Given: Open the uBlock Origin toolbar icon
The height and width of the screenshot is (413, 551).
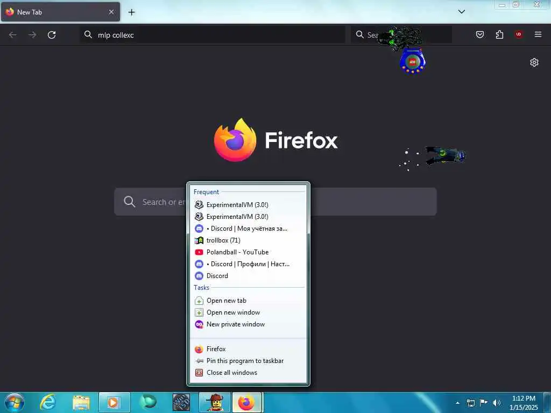Looking at the screenshot, I should [519, 34].
